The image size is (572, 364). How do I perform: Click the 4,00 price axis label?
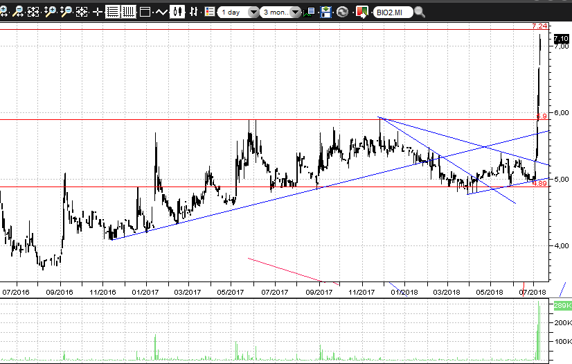coord(562,245)
